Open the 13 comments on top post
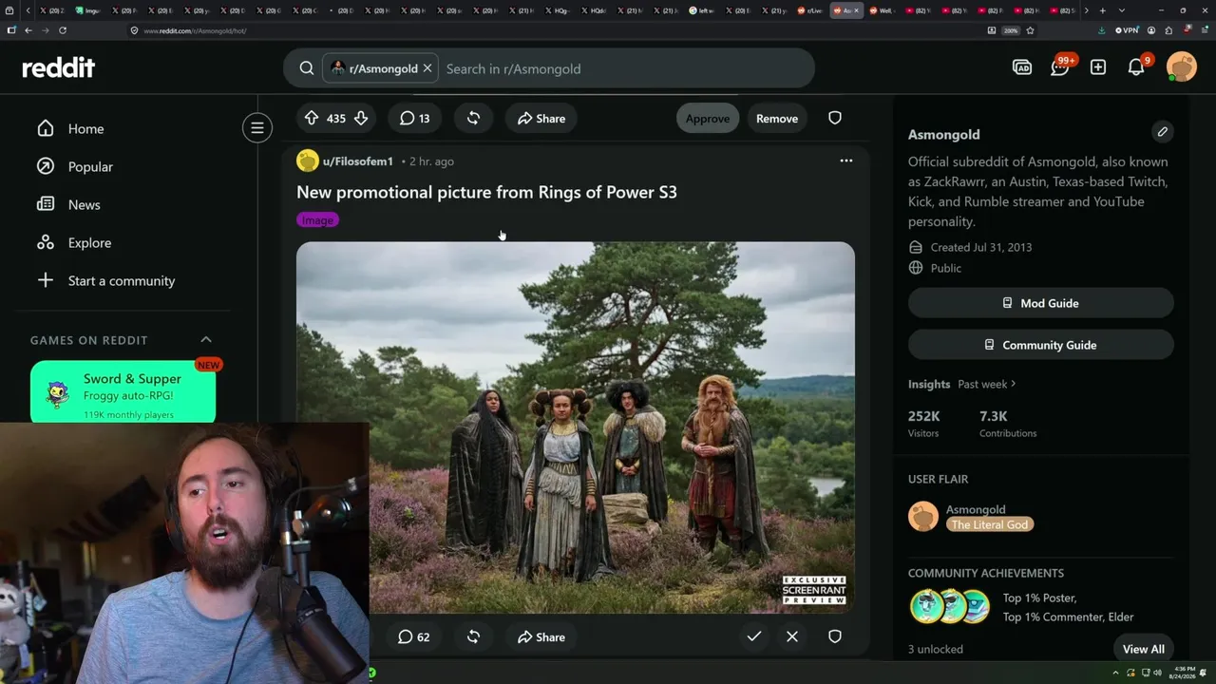 coord(414,118)
